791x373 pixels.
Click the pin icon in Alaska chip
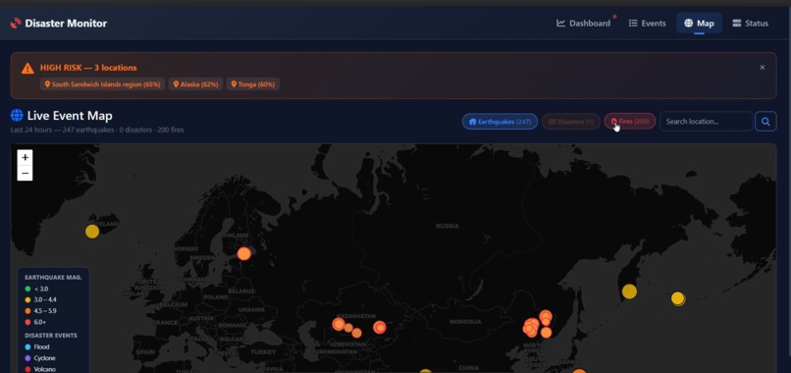176,84
